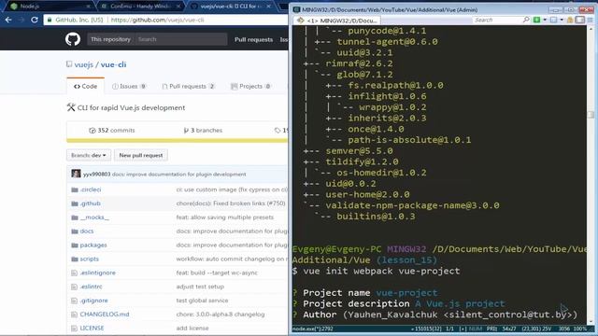The height and width of the screenshot is (336, 598).
Task: Open the Branch: dev dropdown
Action: coord(89,156)
